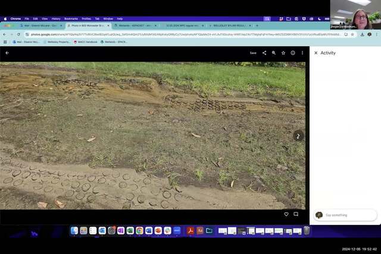Mark photo as favorite with star icon
The image size is (381, 254).
point(283,53)
